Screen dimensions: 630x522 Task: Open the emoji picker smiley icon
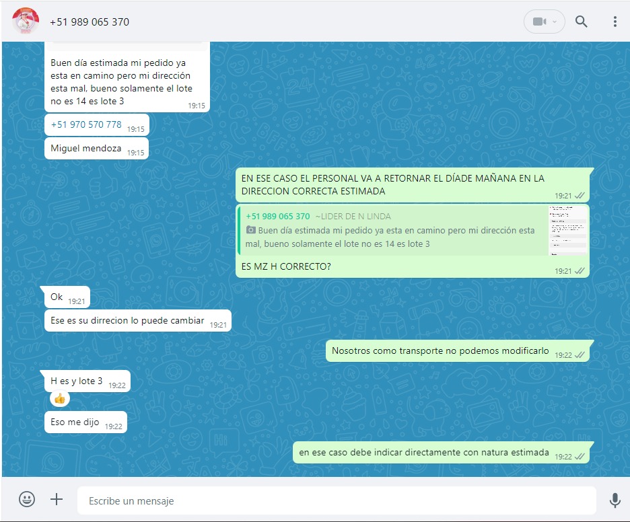point(27,499)
